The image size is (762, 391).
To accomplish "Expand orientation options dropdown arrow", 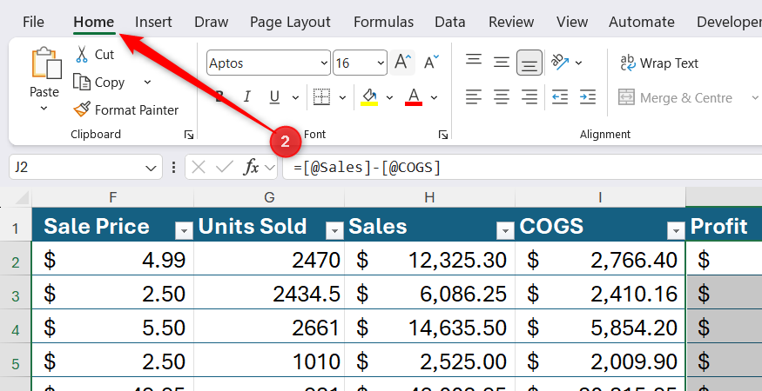I will (578, 63).
